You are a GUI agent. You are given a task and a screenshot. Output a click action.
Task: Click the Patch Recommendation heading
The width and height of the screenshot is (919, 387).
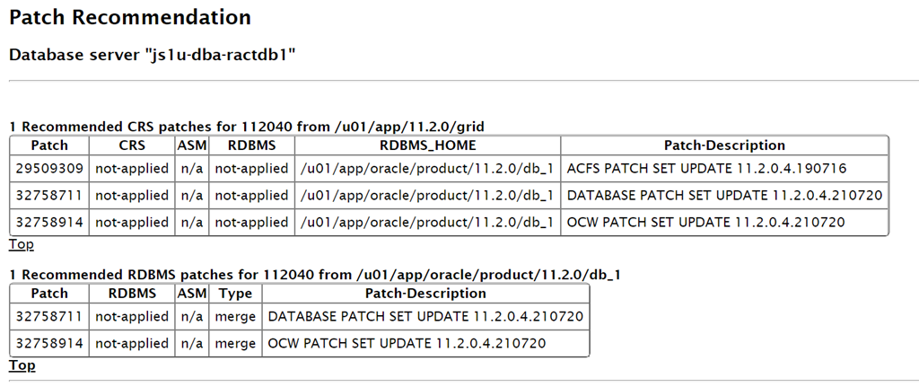[130, 17]
